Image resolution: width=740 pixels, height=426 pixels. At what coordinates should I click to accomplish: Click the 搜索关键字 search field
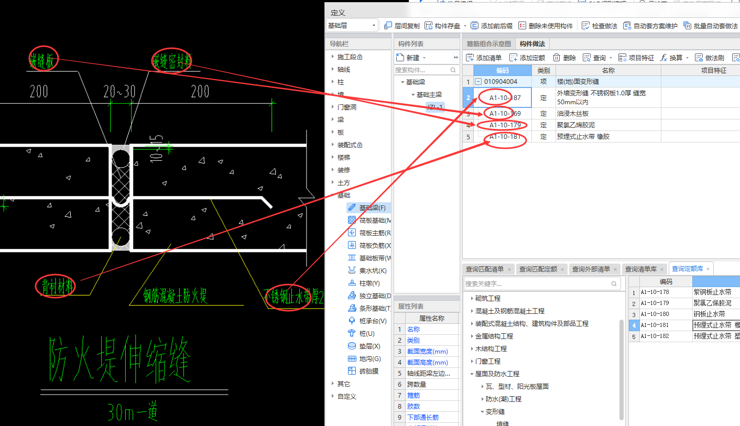point(542,283)
